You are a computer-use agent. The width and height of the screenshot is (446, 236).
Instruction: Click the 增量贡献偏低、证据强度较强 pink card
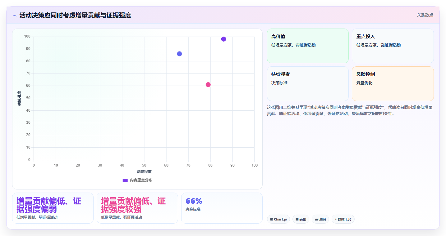click(137, 208)
